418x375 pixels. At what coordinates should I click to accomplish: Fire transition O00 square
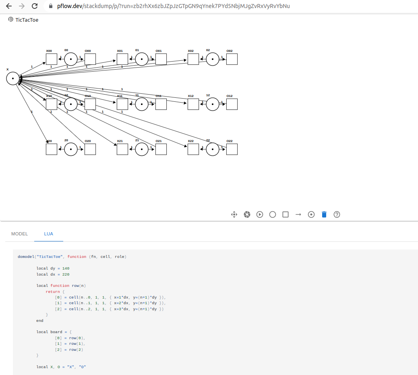(x=90, y=59)
